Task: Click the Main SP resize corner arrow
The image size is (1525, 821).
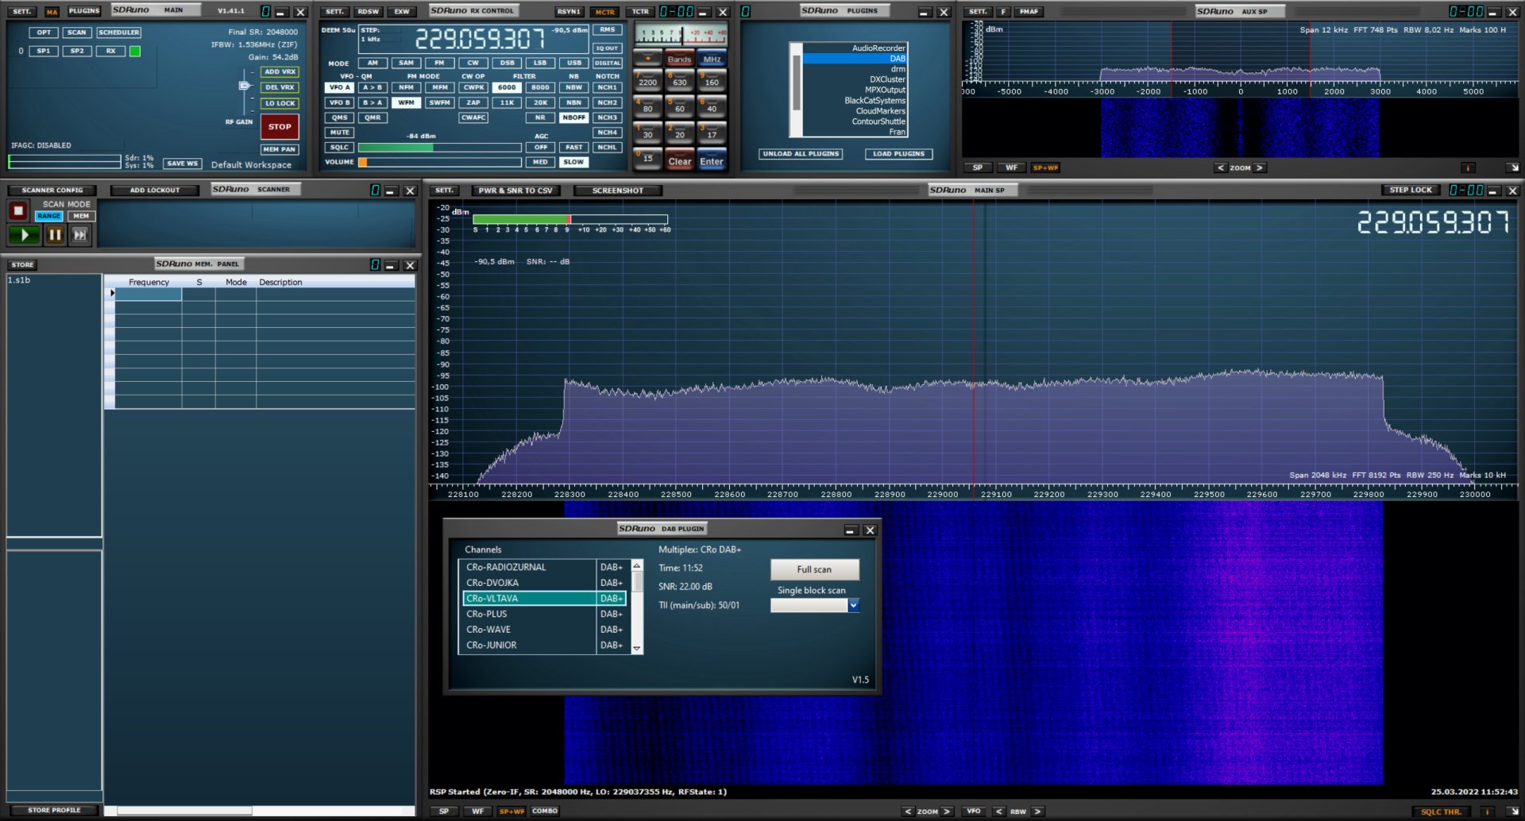Action: [x=1513, y=811]
